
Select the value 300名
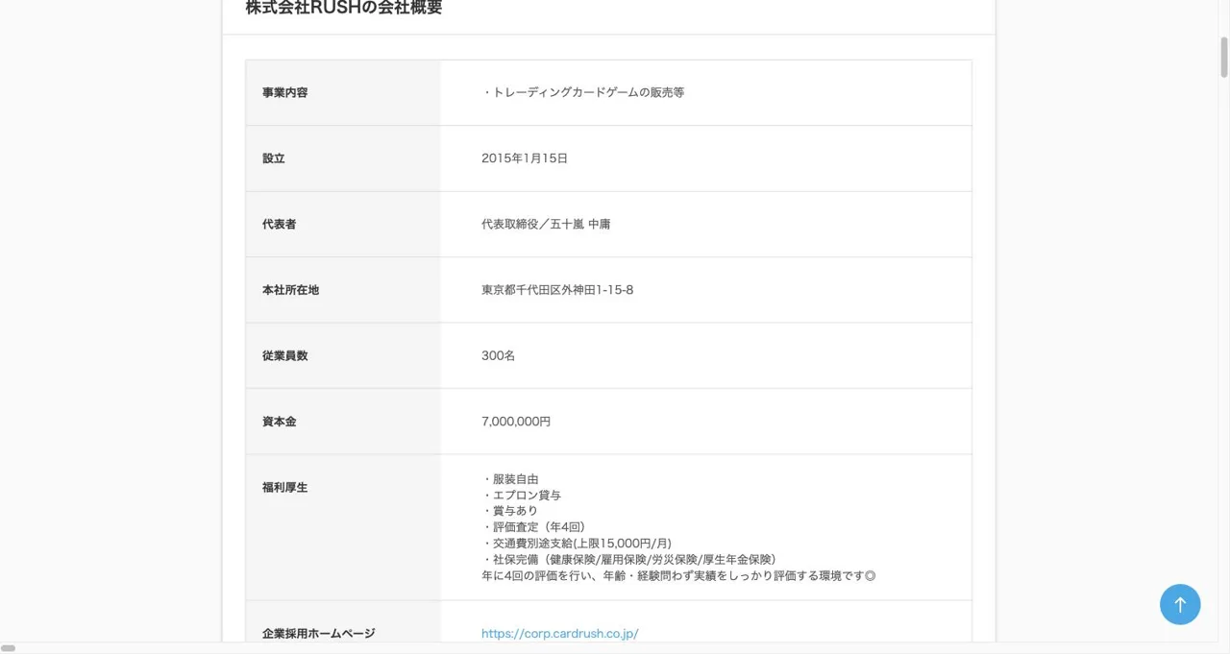pyautogui.click(x=499, y=355)
